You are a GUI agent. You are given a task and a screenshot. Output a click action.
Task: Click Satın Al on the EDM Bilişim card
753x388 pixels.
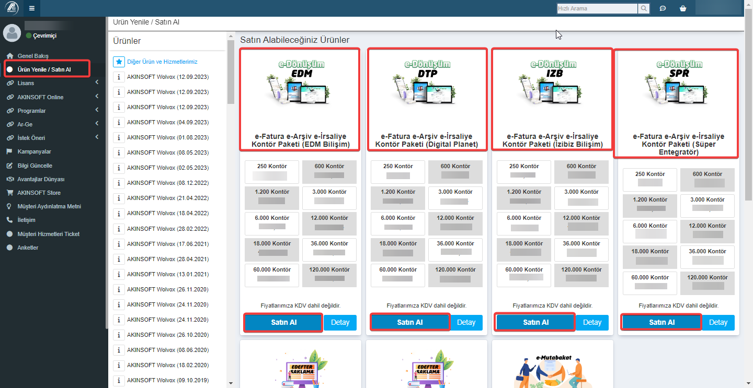283,322
